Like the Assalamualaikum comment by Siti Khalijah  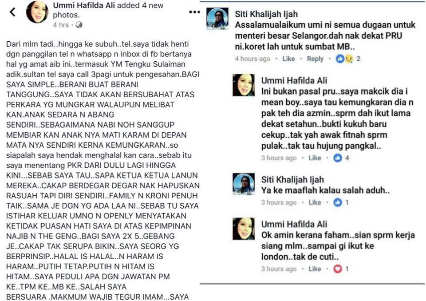pos(288,59)
